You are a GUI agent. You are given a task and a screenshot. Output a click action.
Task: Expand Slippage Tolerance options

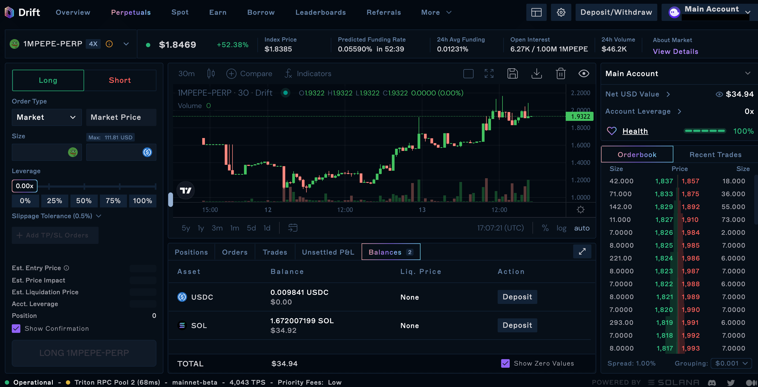click(x=57, y=216)
